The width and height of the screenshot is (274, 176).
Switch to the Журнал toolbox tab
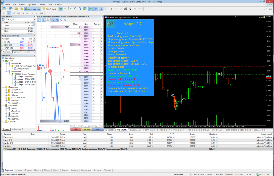[108, 170]
